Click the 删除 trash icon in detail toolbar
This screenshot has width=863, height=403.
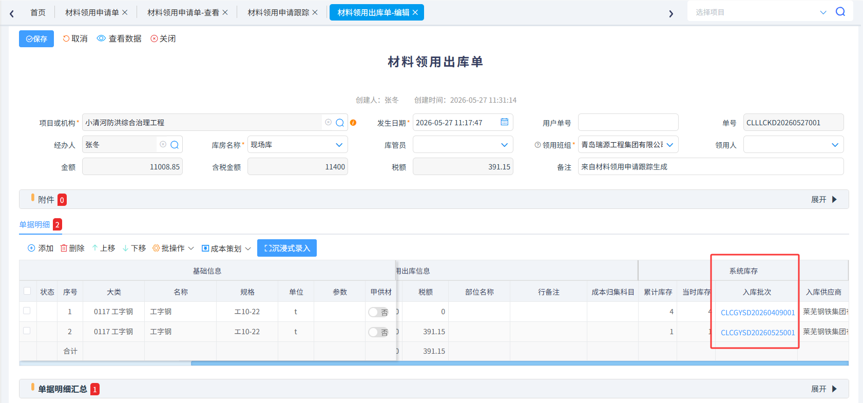pos(64,248)
